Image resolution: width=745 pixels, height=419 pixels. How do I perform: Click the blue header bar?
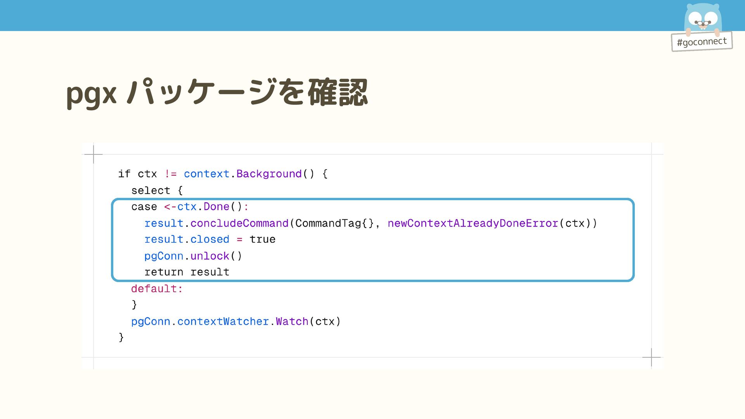pyautogui.click(x=349, y=16)
